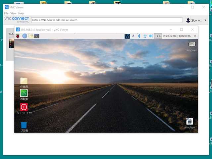Open the Help menu in VNC Viewer
212x159 pixels.
pyautogui.click(x=21, y=13)
